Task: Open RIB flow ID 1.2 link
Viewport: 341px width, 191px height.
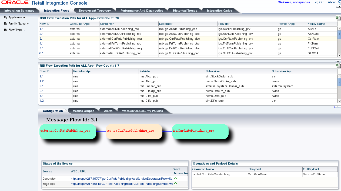Action: click(x=41, y=81)
